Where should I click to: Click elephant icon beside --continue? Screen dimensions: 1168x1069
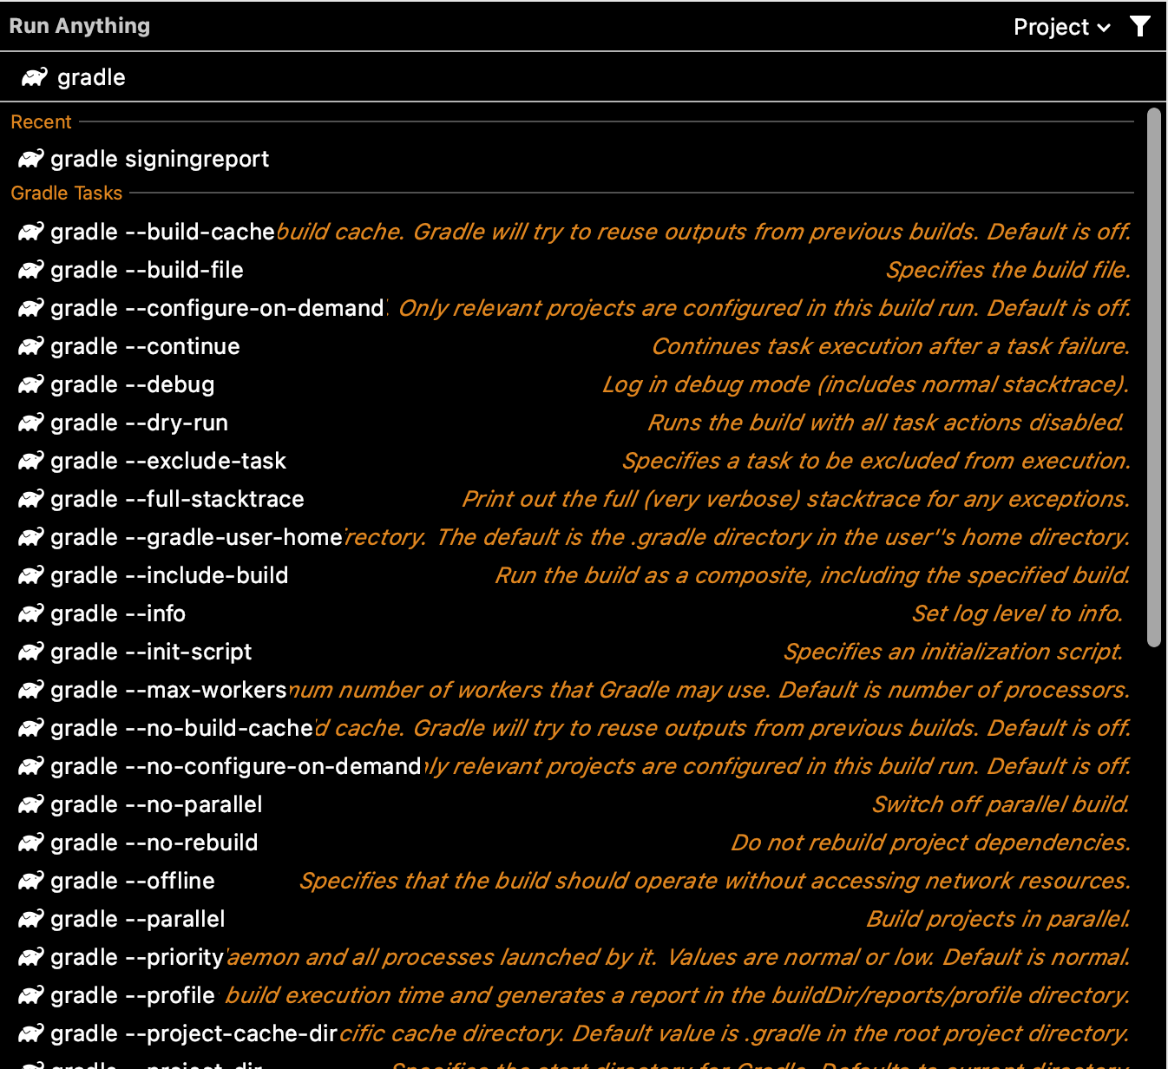31,346
